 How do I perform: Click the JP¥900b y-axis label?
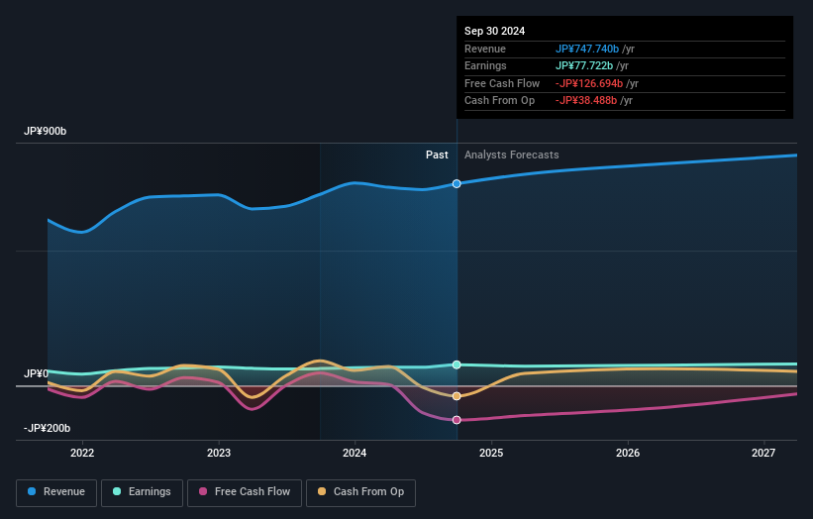pyautogui.click(x=46, y=131)
